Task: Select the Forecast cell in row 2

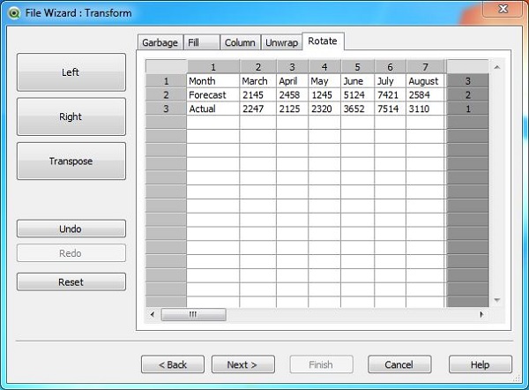Action: click(212, 94)
